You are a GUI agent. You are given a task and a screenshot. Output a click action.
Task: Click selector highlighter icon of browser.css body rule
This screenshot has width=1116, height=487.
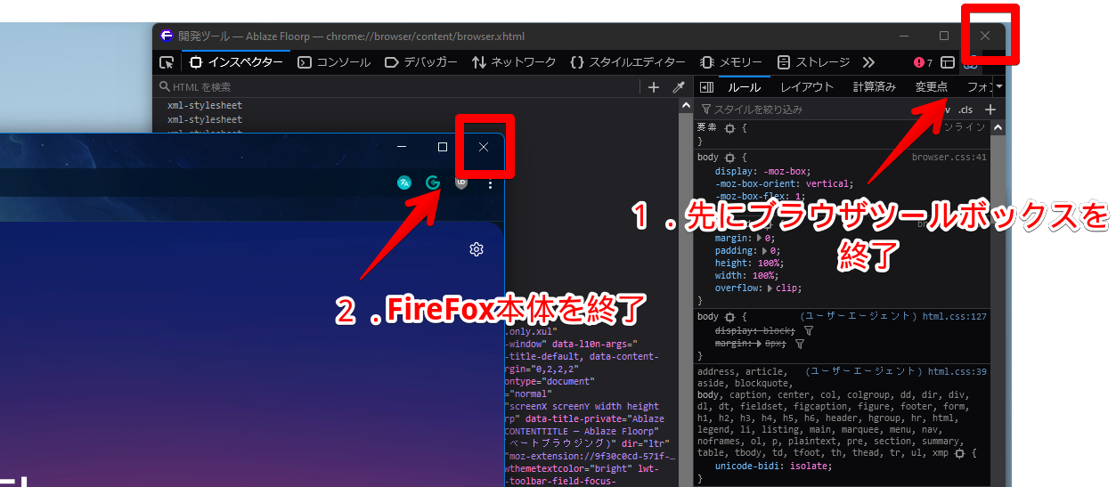730,158
